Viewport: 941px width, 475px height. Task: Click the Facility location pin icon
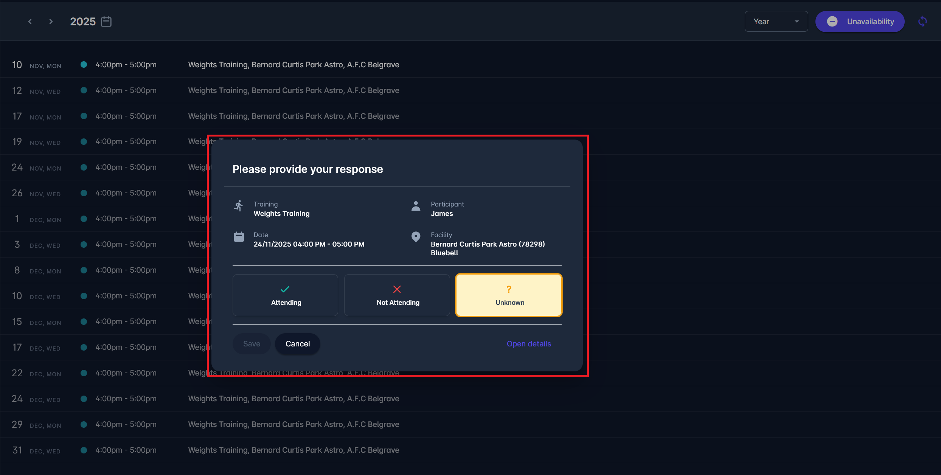pos(416,237)
